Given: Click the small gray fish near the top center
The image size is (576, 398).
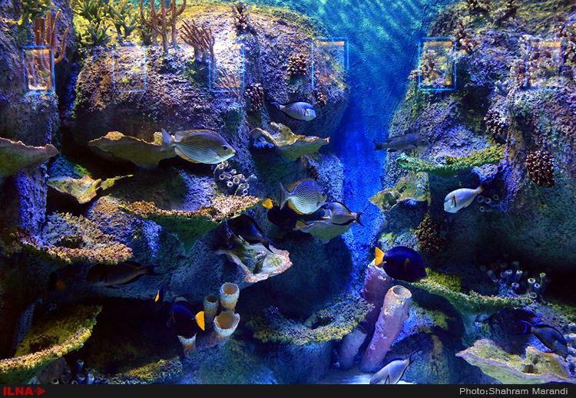Looking at the screenshot, I should pyautogui.click(x=299, y=111).
